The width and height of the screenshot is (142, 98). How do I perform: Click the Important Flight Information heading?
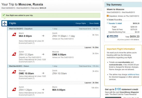(121, 49)
